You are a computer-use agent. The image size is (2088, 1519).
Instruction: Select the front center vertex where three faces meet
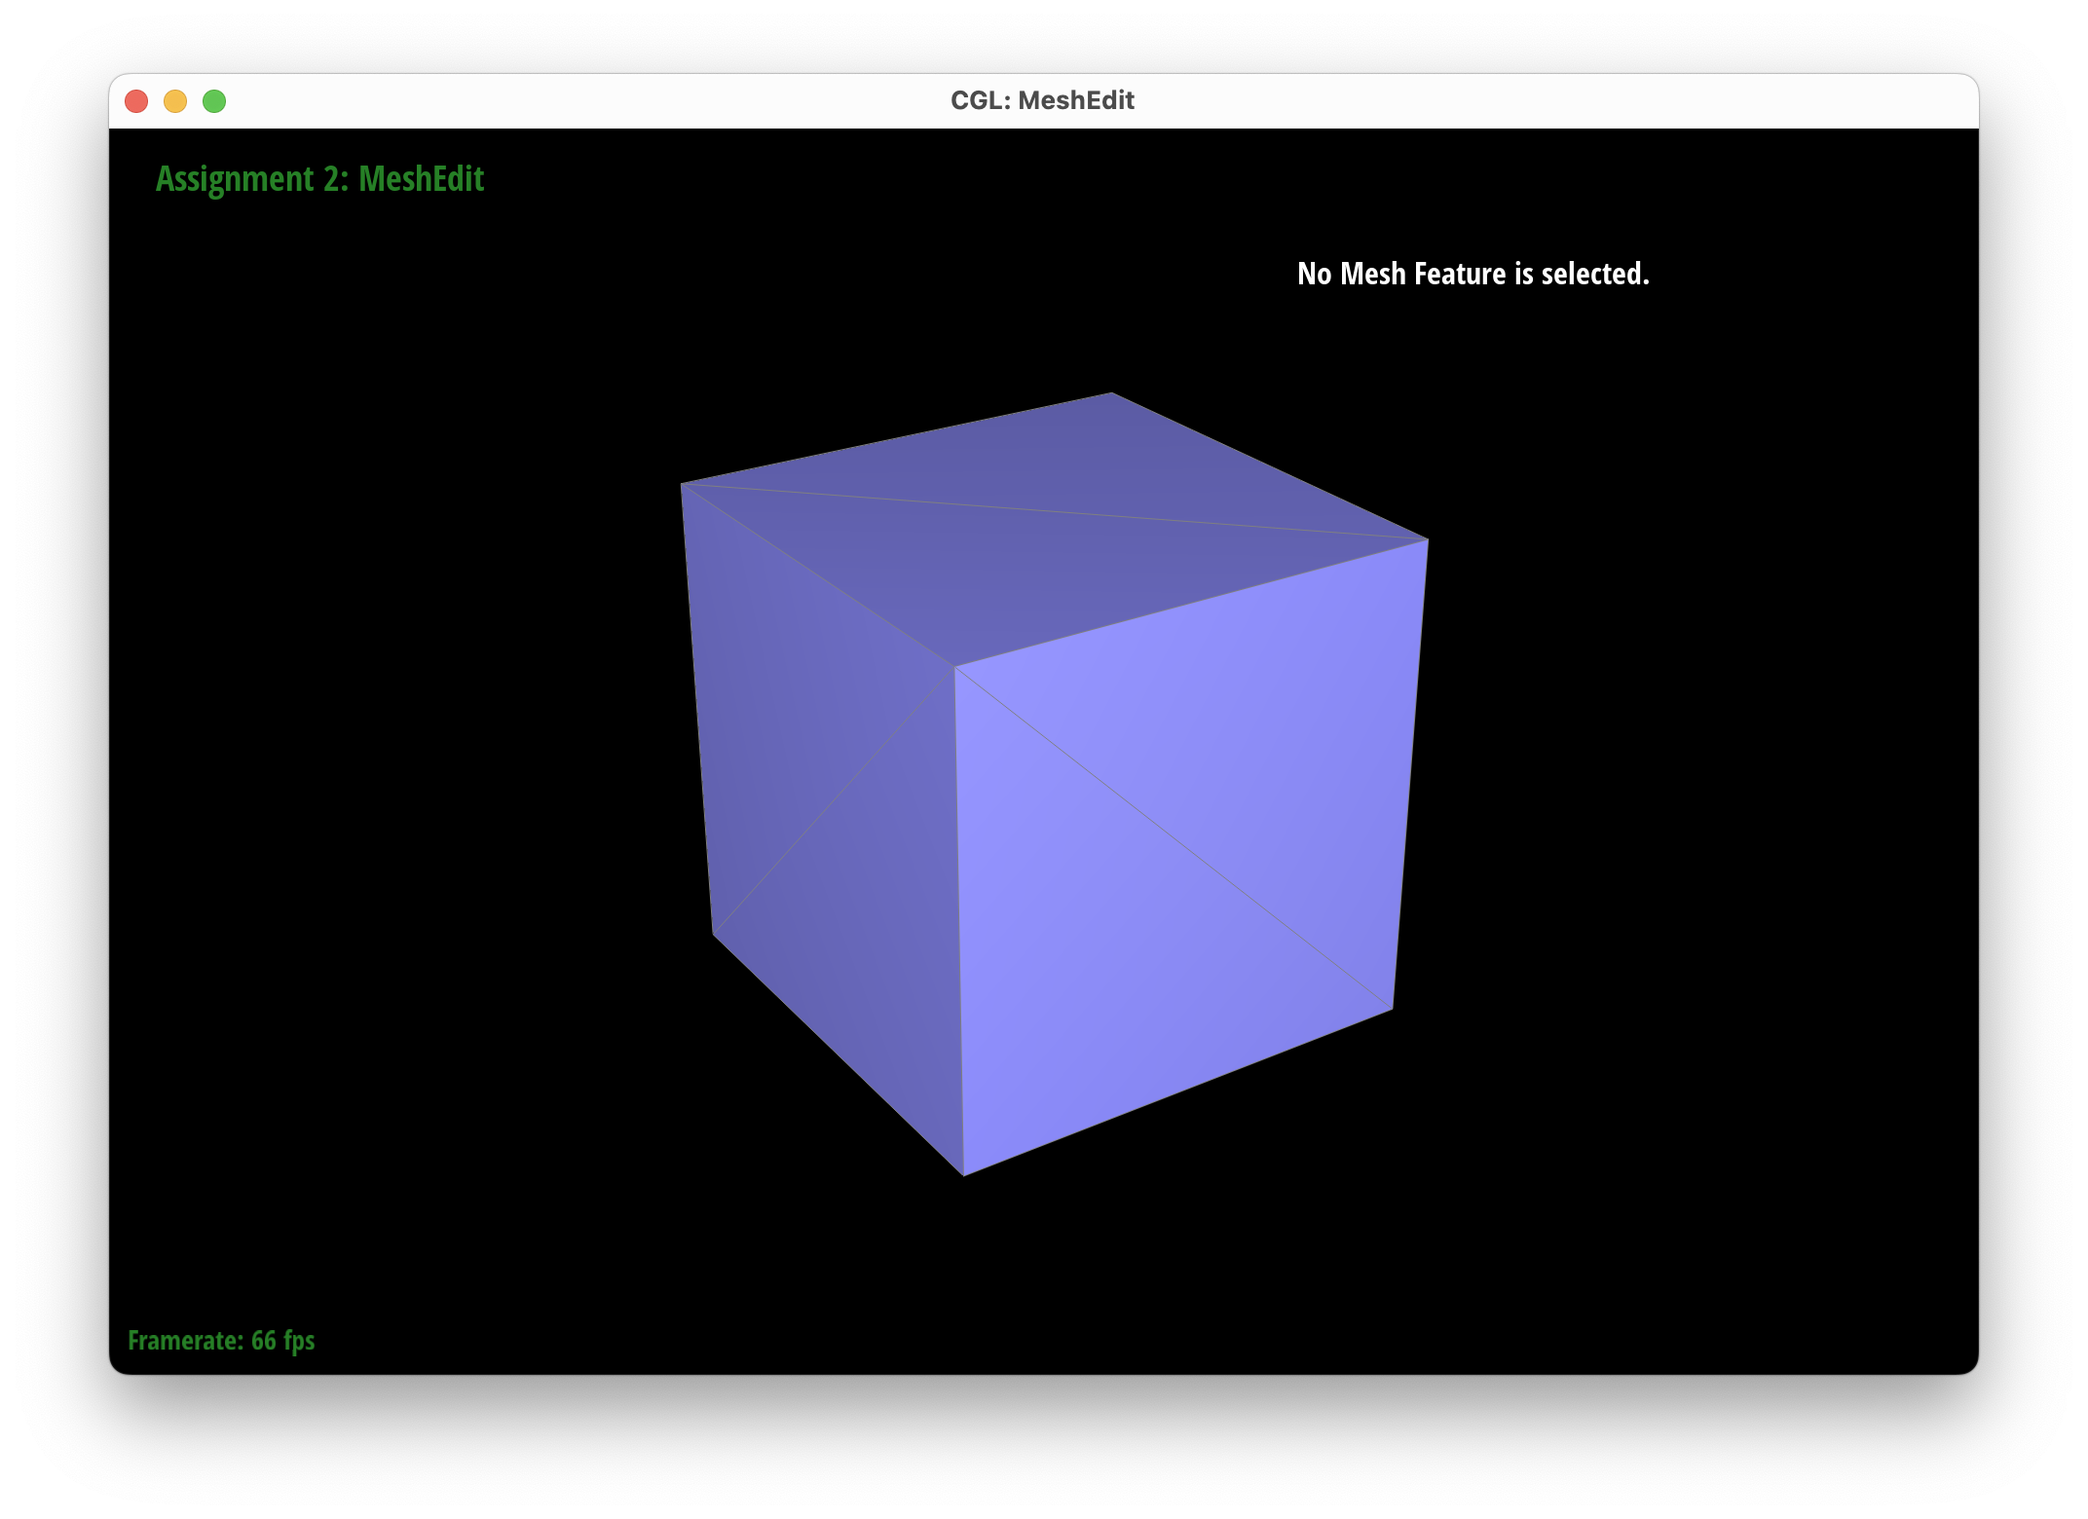[x=954, y=667]
